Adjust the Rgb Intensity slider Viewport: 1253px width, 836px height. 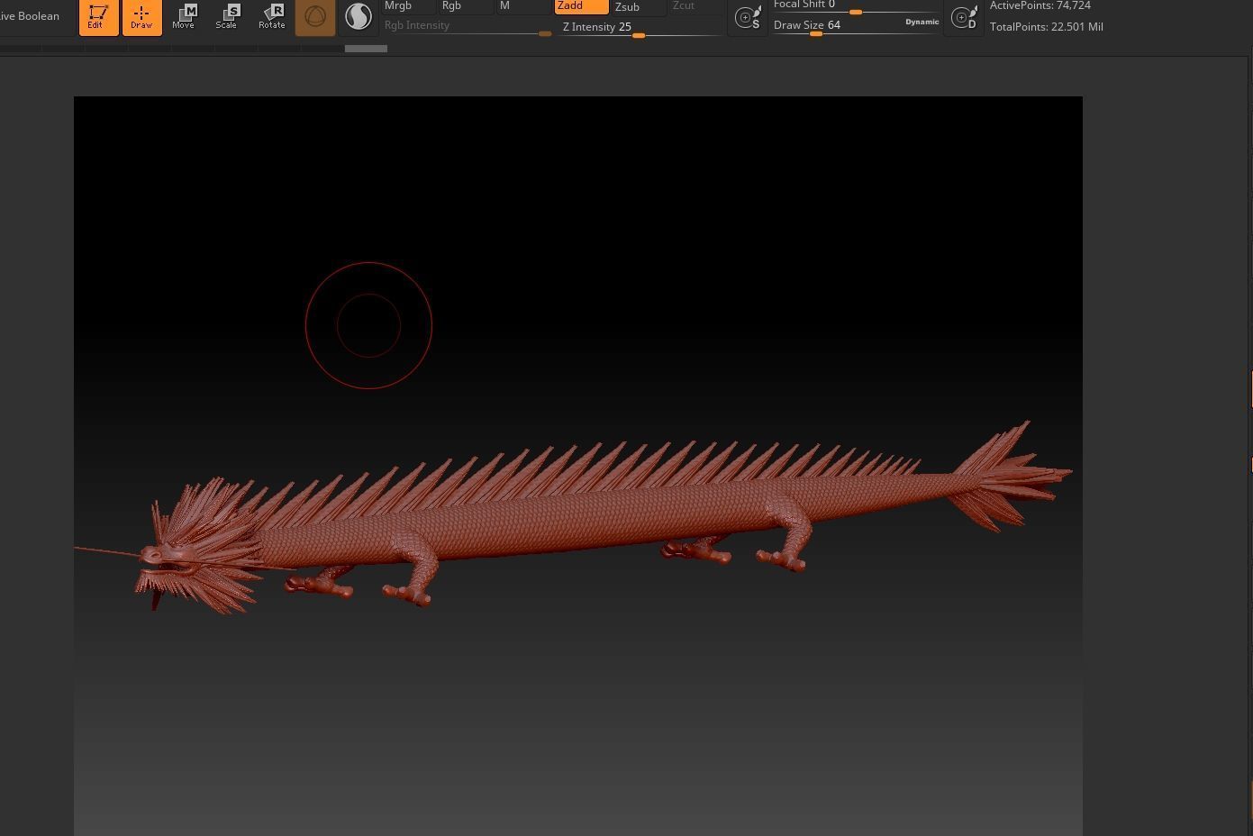(x=467, y=27)
